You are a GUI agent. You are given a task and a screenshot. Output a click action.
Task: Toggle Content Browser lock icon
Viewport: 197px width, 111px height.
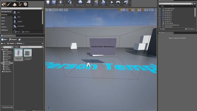pyautogui.click(x=42, y=43)
